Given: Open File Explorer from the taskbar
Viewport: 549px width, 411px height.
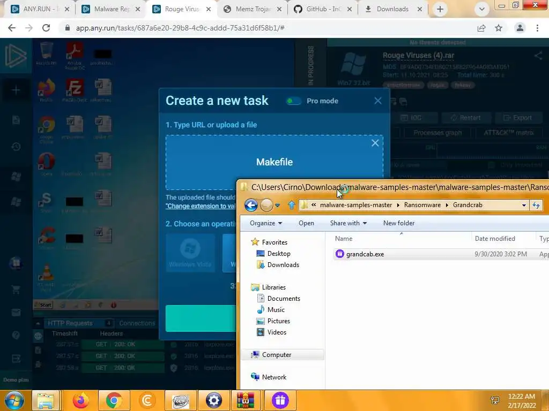Looking at the screenshot, I should [46, 400].
